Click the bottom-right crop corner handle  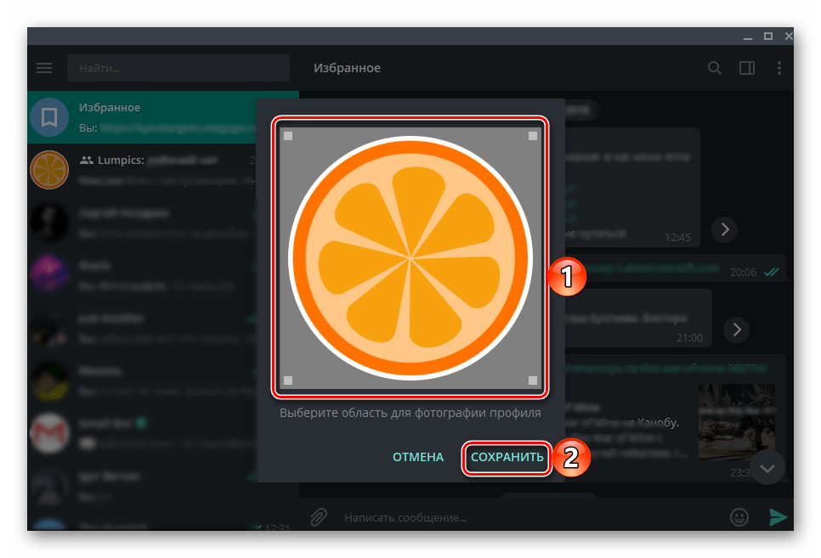pos(533,380)
